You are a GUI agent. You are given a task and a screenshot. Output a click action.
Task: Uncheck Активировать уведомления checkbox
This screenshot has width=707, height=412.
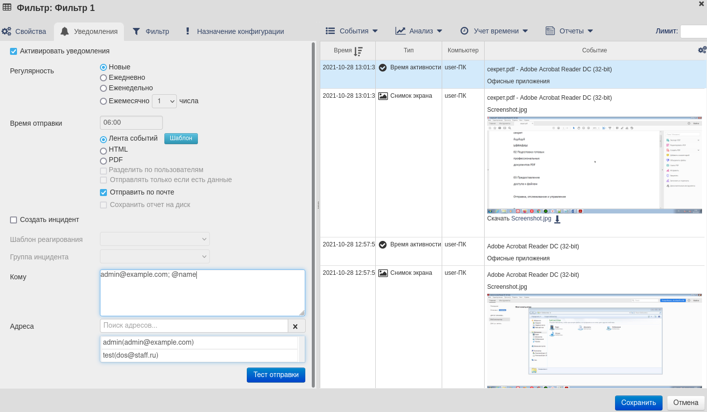(x=13, y=51)
